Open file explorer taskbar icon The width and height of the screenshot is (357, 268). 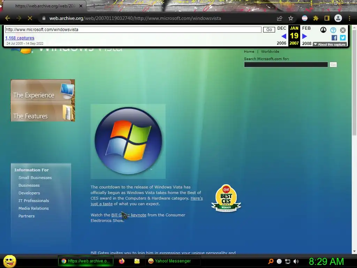tap(137, 261)
